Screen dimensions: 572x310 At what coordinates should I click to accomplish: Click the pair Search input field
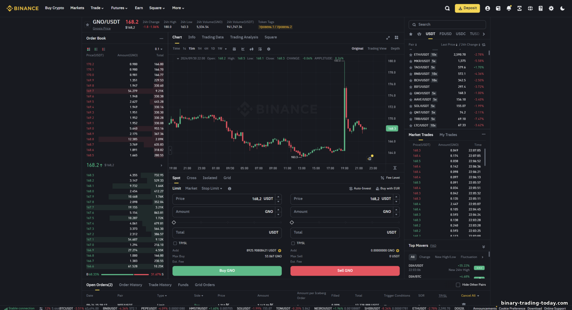447,24
